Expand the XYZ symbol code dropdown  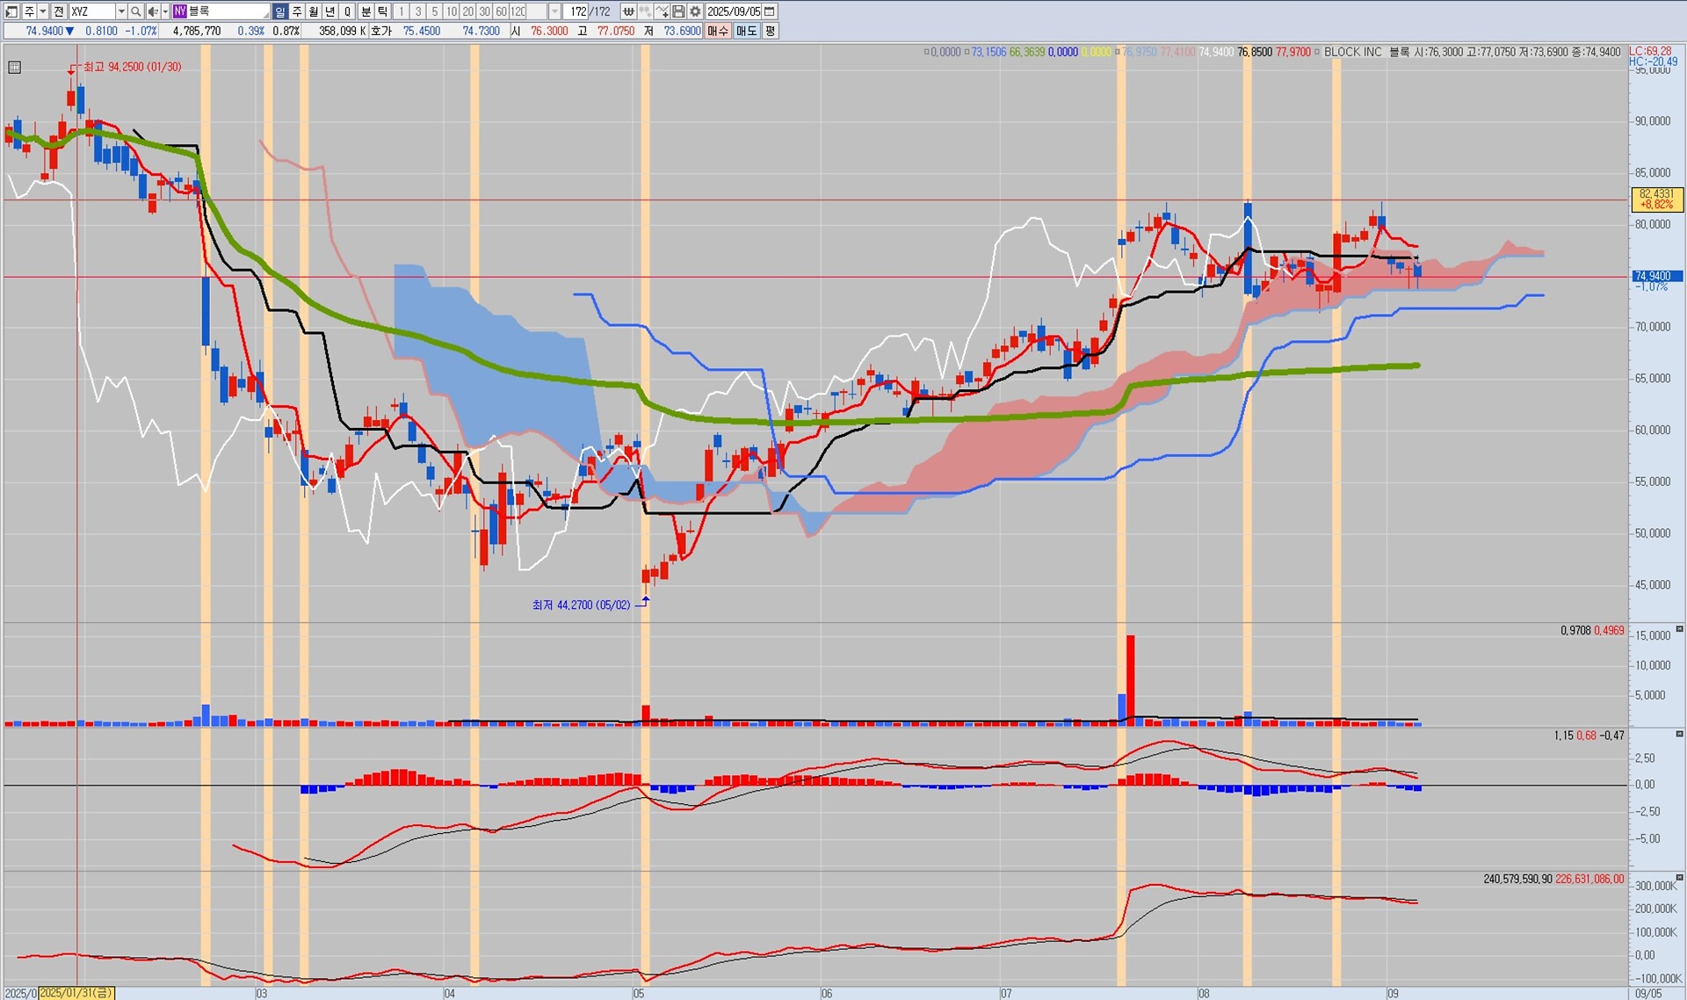[x=121, y=11]
